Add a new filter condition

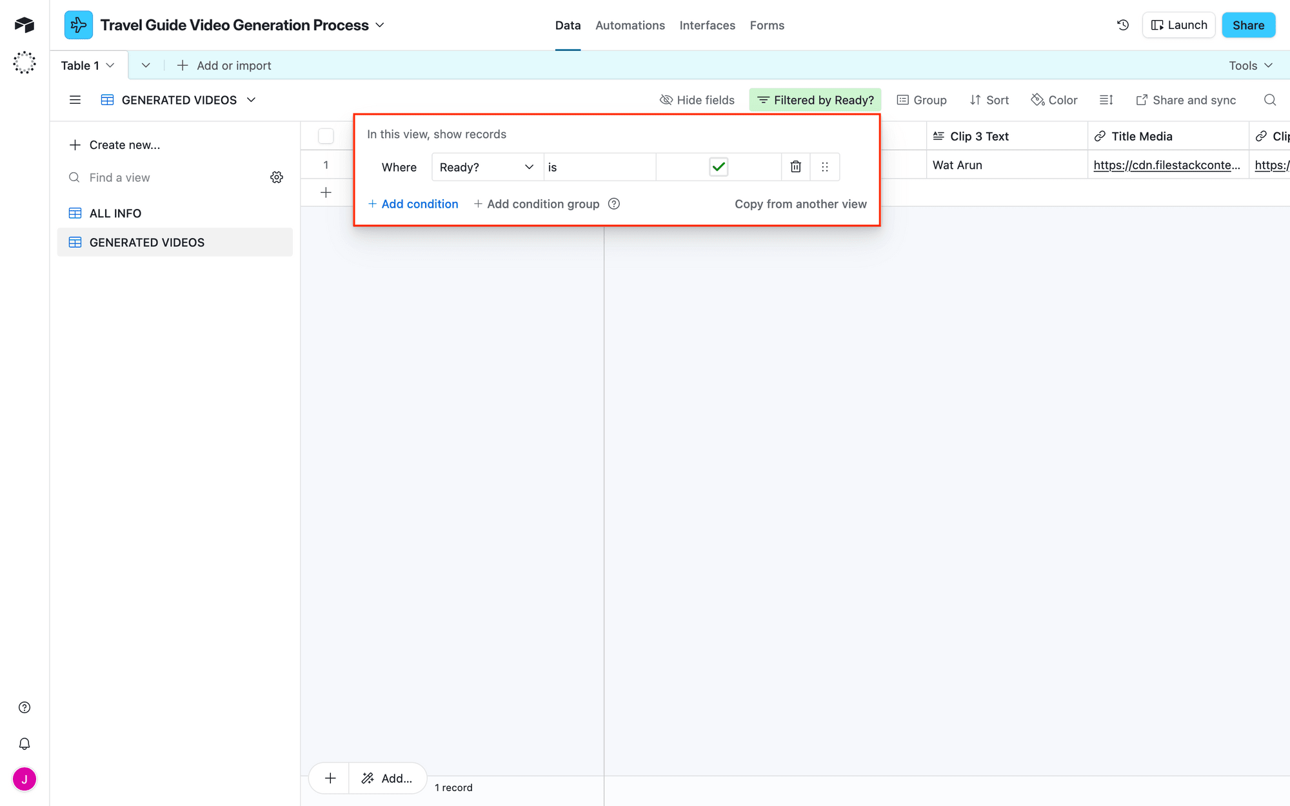(x=413, y=204)
